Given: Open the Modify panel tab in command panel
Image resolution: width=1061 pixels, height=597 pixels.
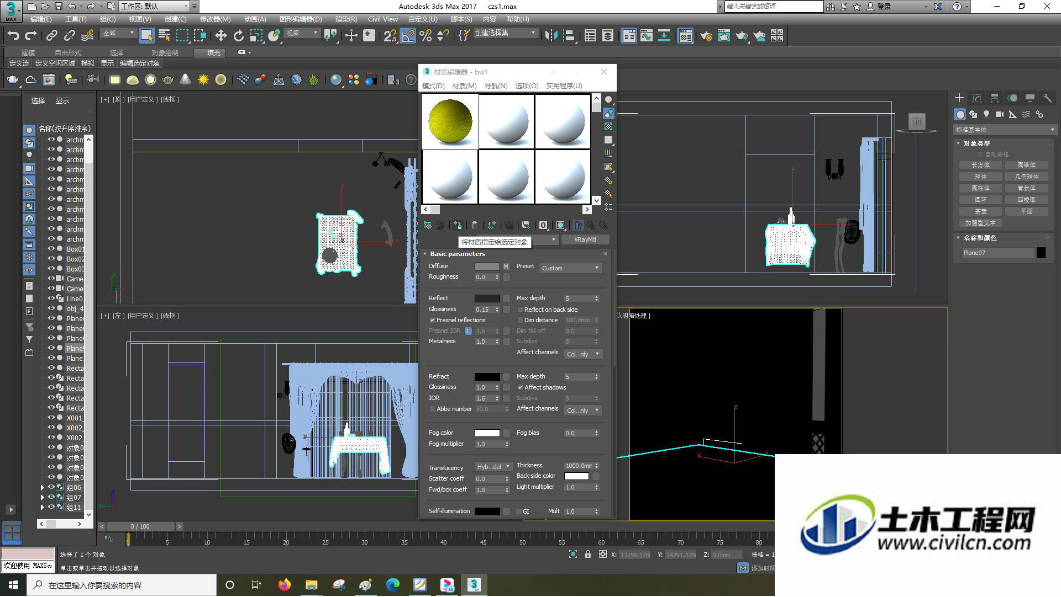Looking at the screenshot, I should 977,98.
